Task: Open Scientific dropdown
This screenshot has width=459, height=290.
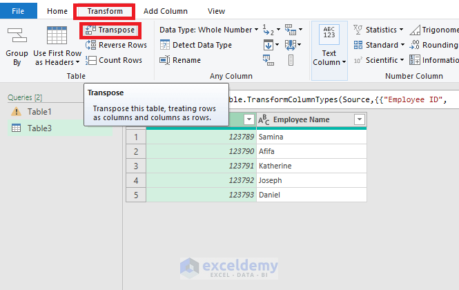Action: tap(379, 60)
